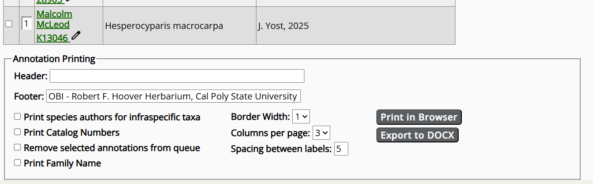
Task: Click the Hesperocyparis macrocarpa table cell
Action: (164, 26)
